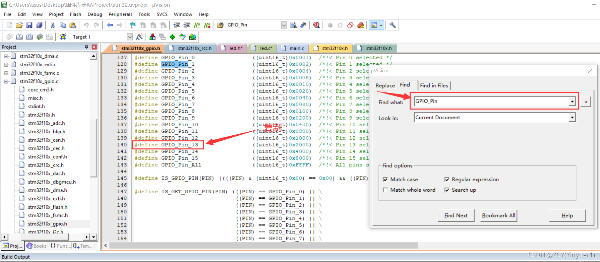Click the Find Next button
Viewport: 600px width, 262px height.
tap(456, 215)
